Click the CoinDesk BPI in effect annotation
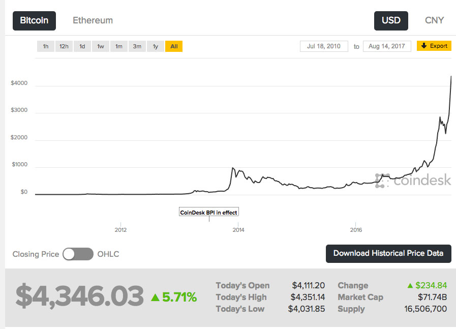 click(x=208, y=211)
